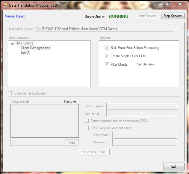The height and width of the screenshot is (174, 189).
Task: Click the From email field
Action: 142,113
